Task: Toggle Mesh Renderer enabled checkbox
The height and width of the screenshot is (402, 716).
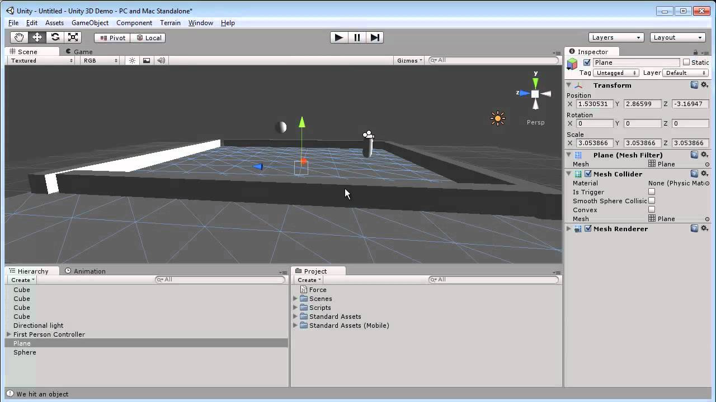Action: (588, 228)
